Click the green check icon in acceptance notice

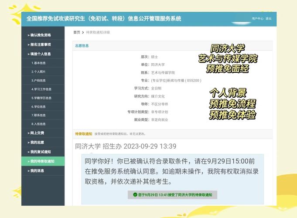[135, 195]
